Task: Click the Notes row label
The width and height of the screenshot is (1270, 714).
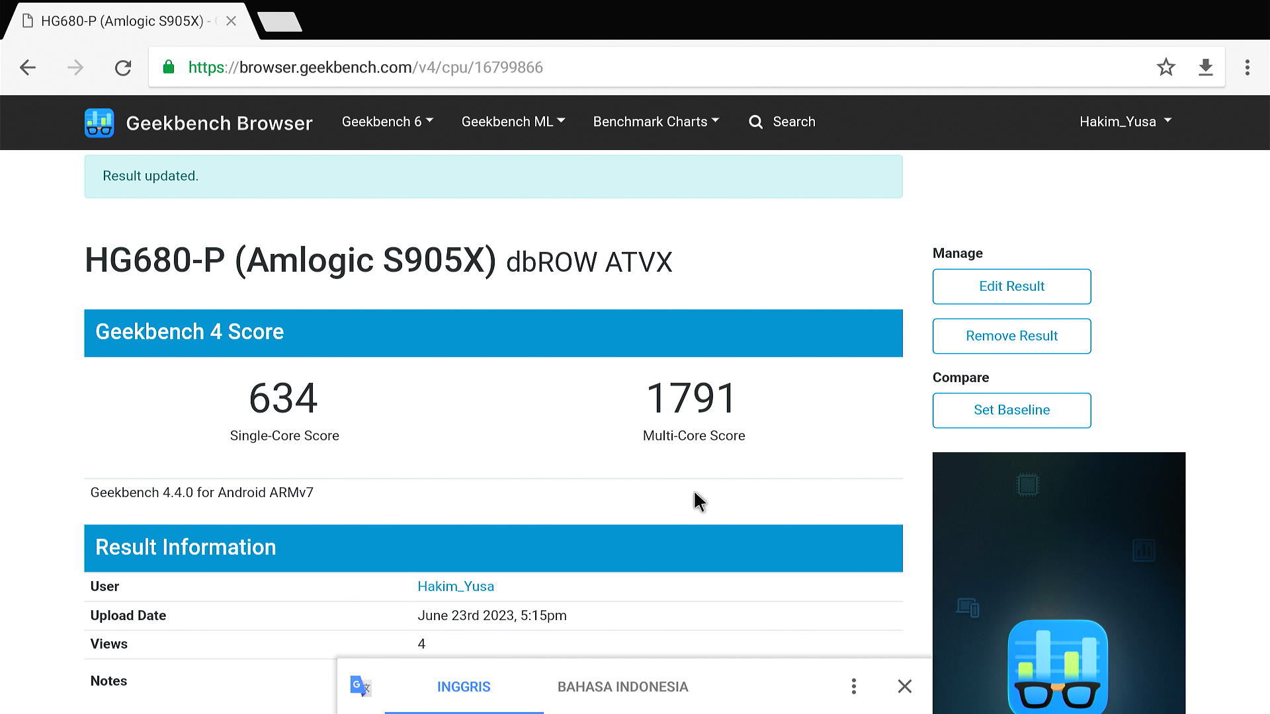Action: tap(108, 681)
